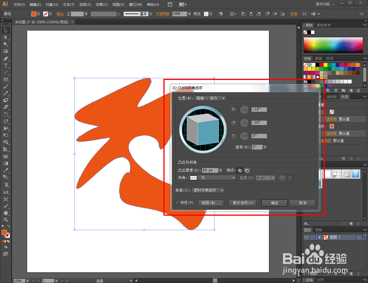Click the Opacity link in control bar
Viewport: 368px width, 283px height.
point(163,14)
